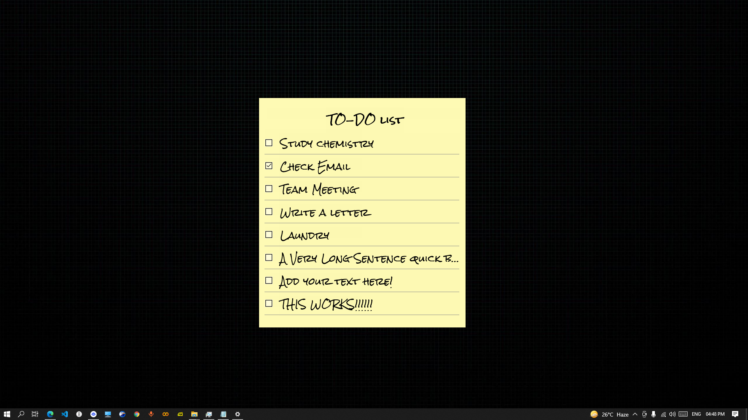Open the blue snowflake taskbar app

point(93,414)
